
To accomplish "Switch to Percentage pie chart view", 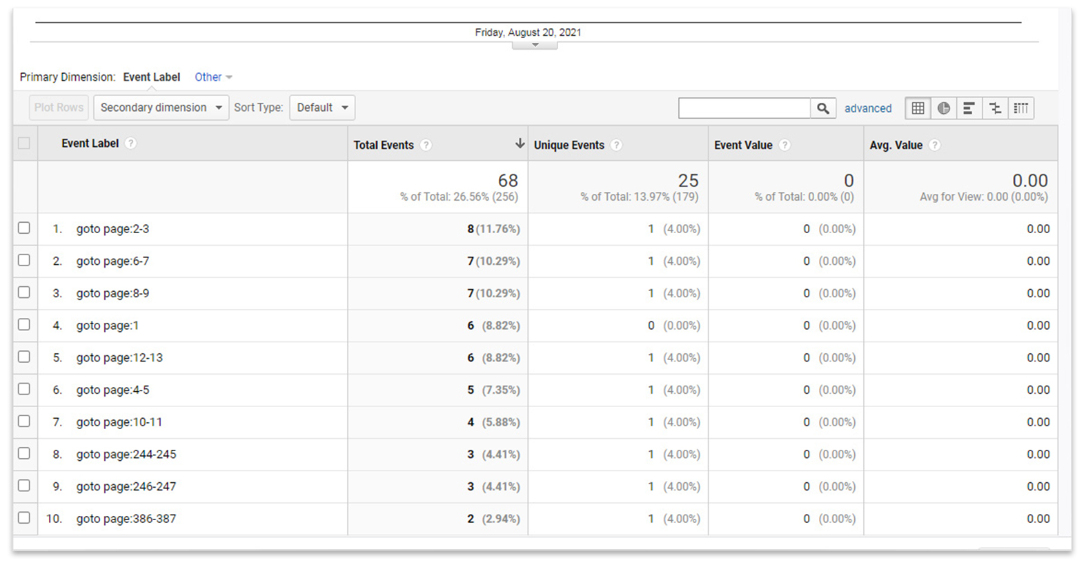I will tap(943, 108).
